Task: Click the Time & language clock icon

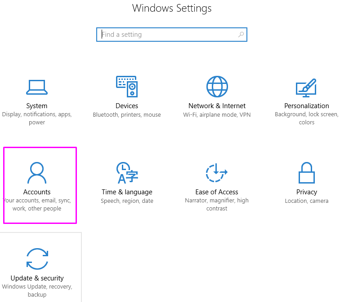Action: point(127,173)
